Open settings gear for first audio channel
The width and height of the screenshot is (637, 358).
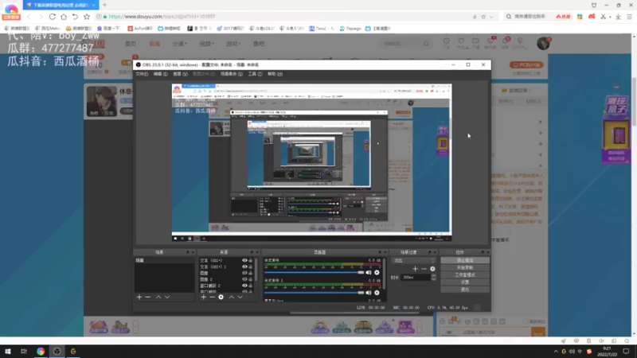[377, 272]
